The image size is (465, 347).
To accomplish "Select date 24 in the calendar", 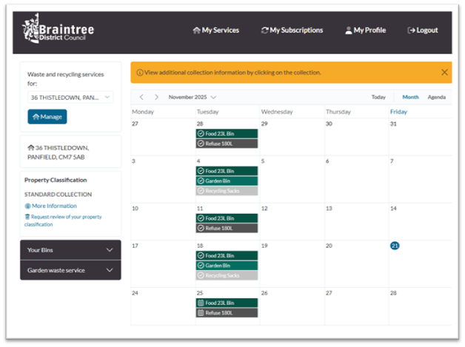I will (x=135, y=293).
